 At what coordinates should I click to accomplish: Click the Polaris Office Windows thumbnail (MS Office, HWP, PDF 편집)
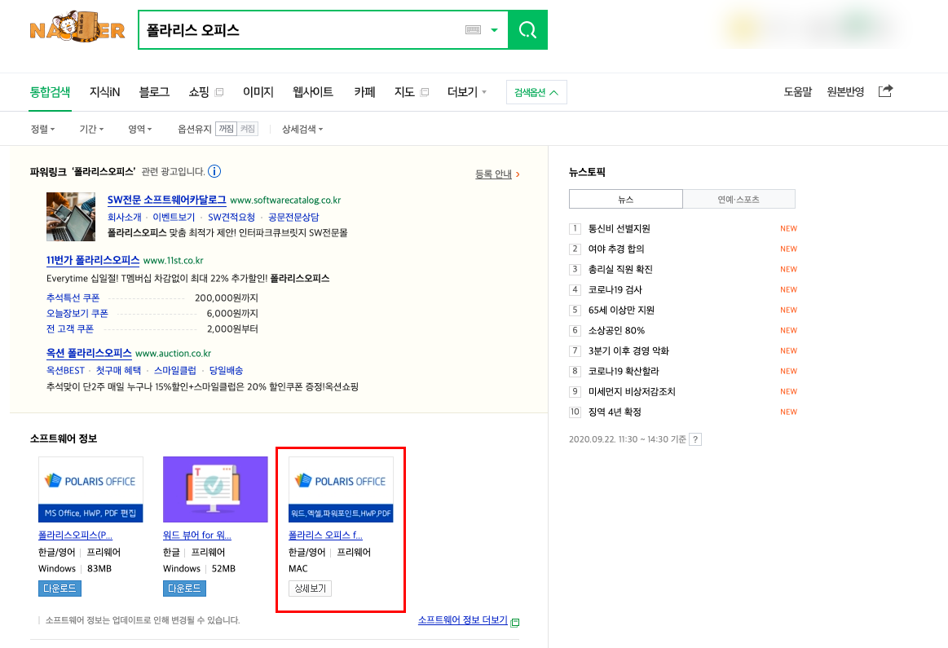pyautogui.click(x=90, y=490)
